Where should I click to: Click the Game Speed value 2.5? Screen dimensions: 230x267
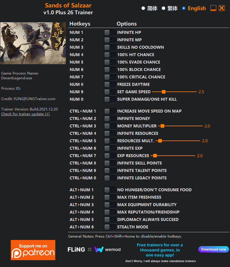point(201,92)
